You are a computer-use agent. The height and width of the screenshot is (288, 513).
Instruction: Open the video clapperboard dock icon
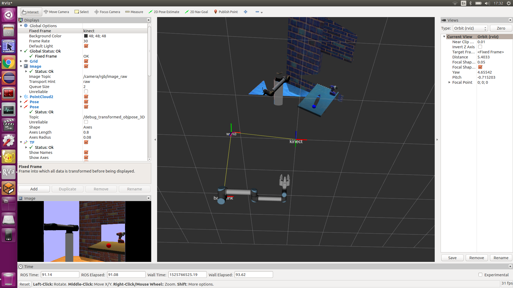point(9,125)
